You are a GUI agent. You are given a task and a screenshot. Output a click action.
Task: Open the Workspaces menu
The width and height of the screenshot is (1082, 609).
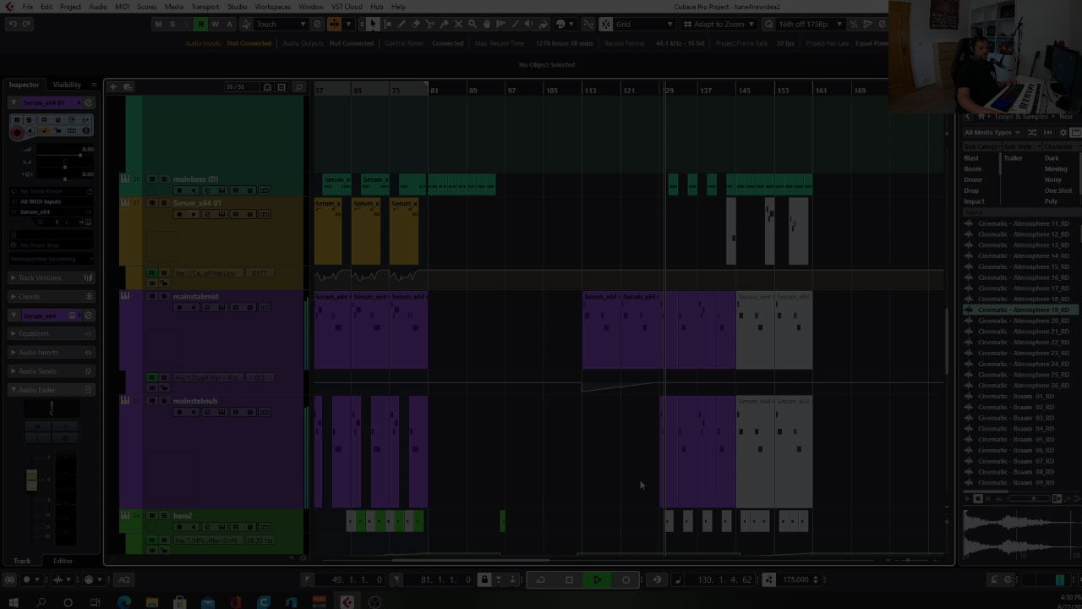(x=273, y=7)
